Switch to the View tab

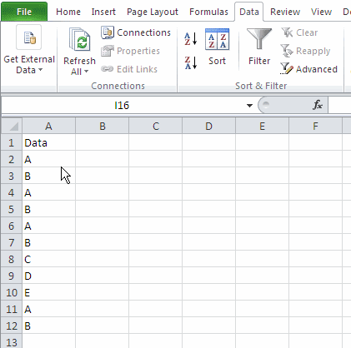click(321, 12)
